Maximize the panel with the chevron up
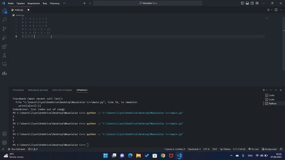This screenshot has height=160, width=285. [276, 90]
